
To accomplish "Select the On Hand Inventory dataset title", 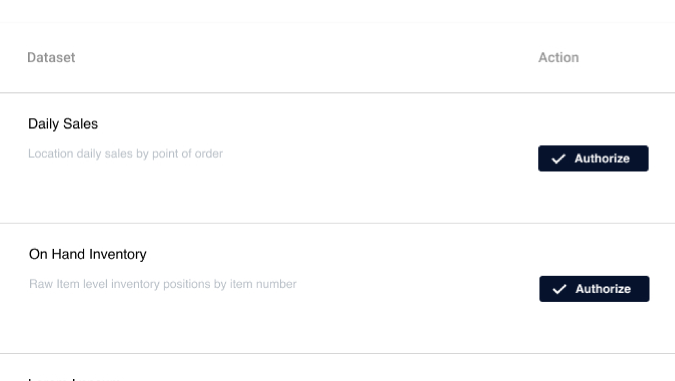I will point(87,254).
